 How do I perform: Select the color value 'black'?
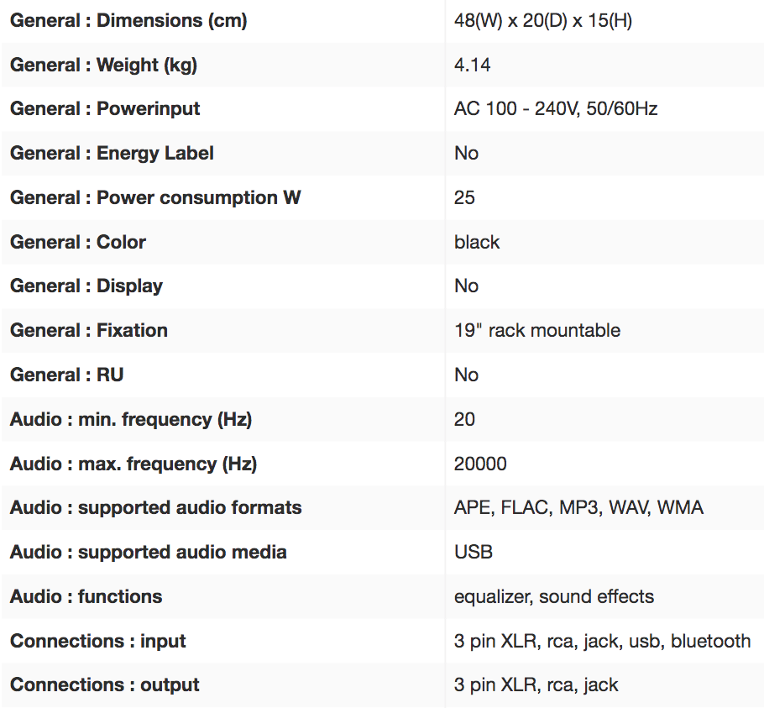[x=477, y=242]
